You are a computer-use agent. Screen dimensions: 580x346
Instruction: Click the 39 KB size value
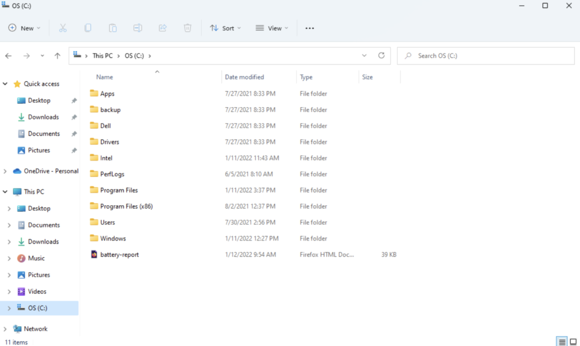pyautogui.click(x=389, y=254)
